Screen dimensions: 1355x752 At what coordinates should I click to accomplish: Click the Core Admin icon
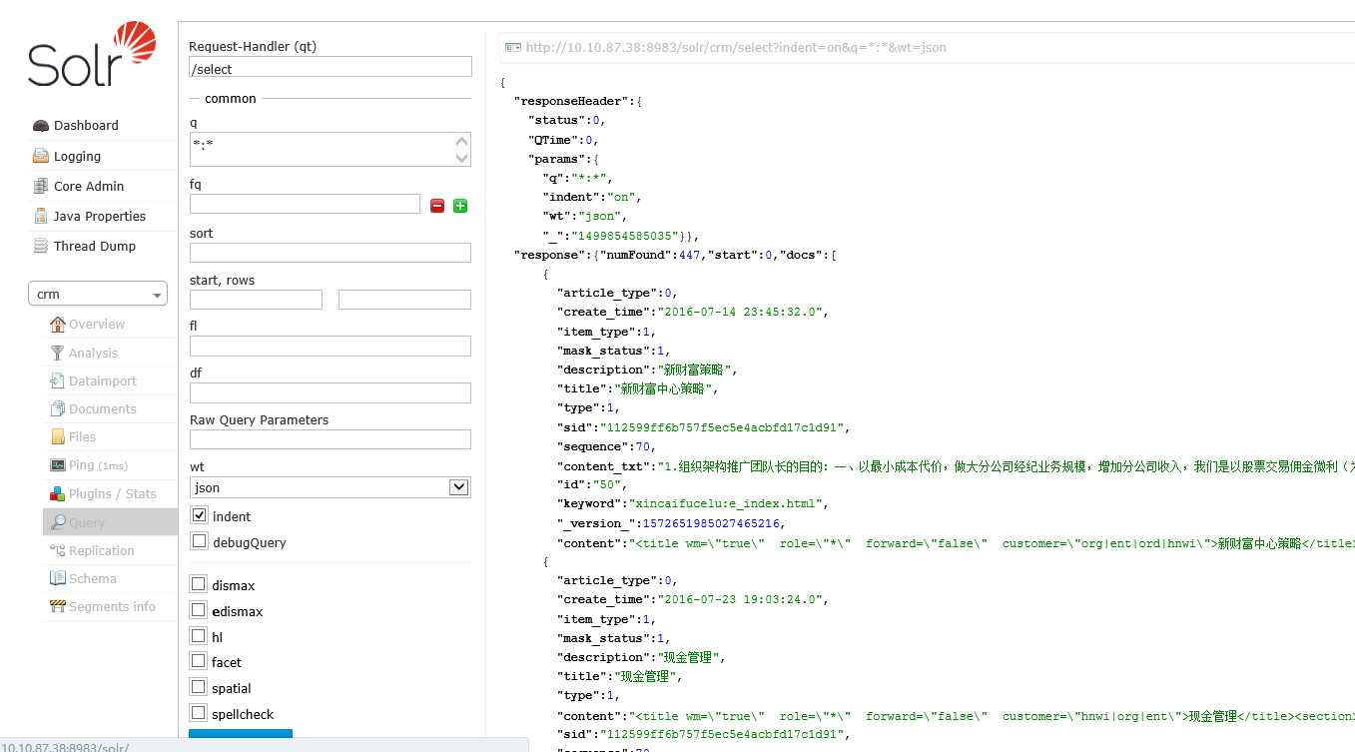41,186
